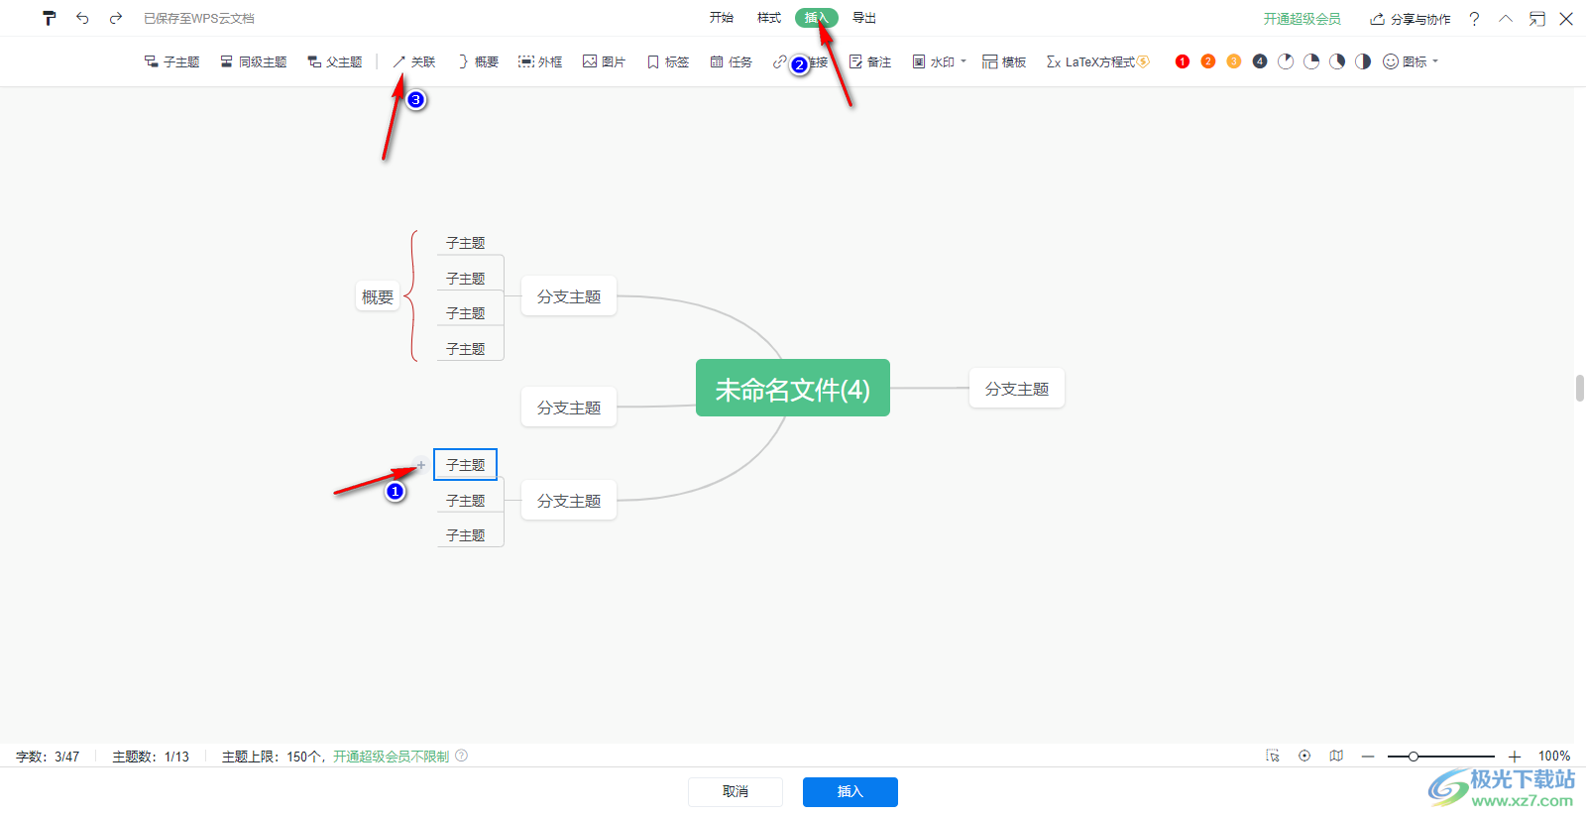Apply three-eighths progress pie marker

(1337, 61)
